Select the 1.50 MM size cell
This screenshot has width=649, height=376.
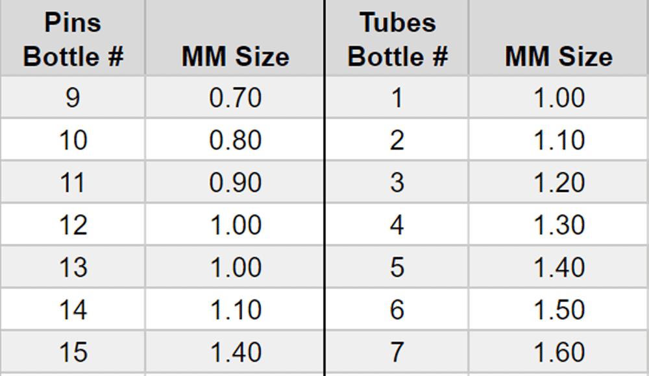[x=558, y=310]
